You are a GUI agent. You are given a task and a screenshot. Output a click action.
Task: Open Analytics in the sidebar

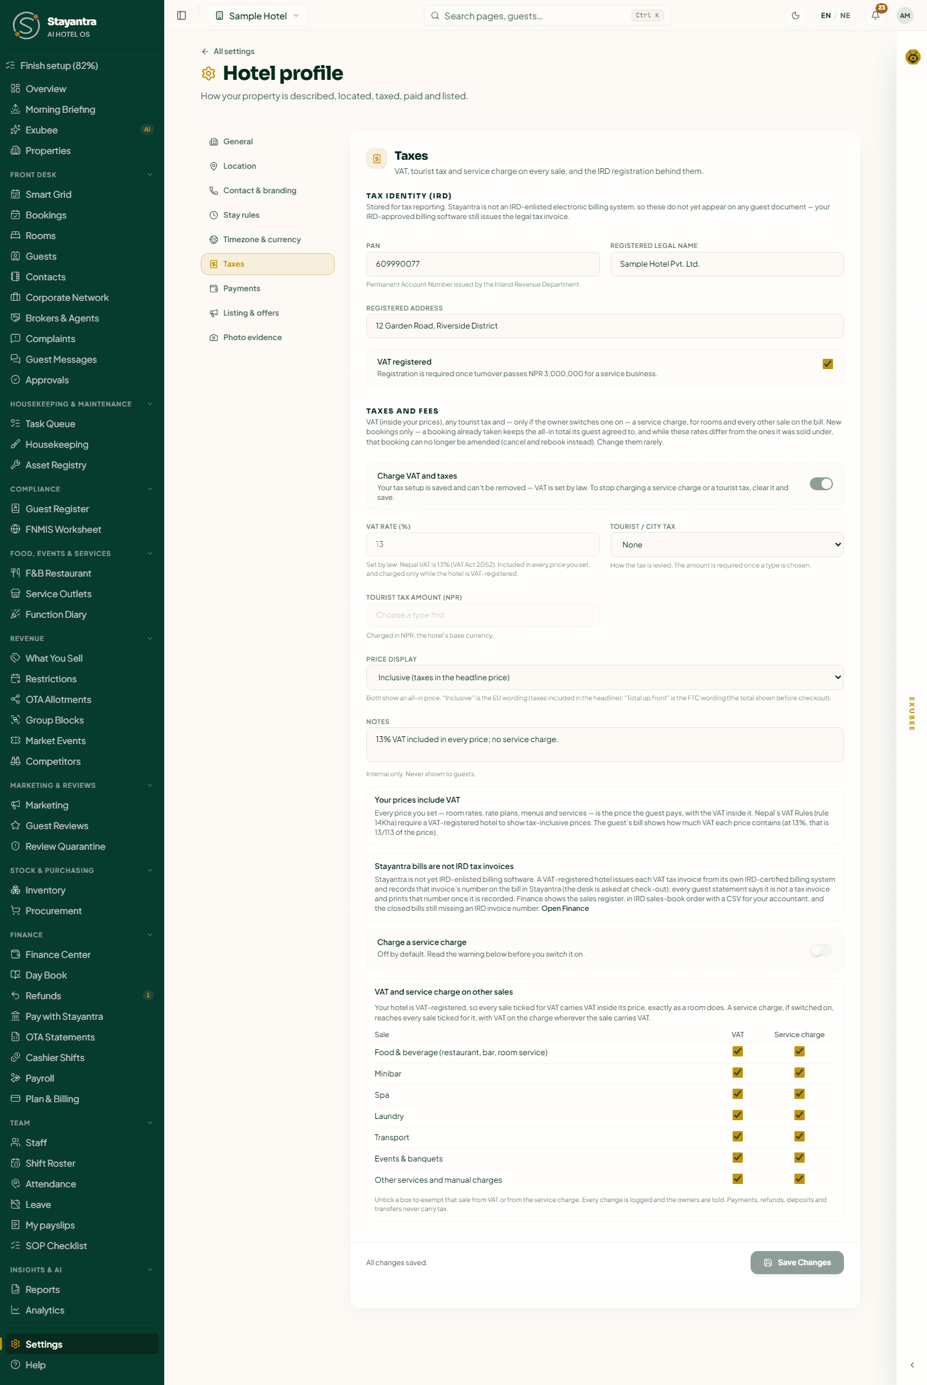82,1310
